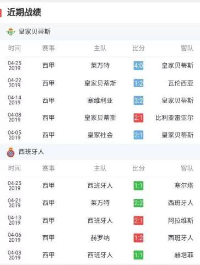Select the 3:2 score badge for 塞维利亚 match

138,100
